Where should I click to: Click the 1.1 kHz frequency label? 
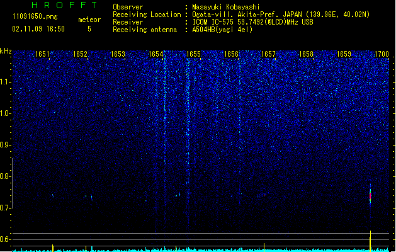click(x=6, y=82)
